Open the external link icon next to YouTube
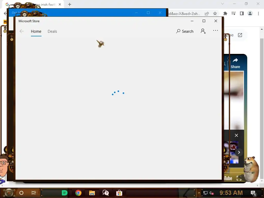 [x=240, y=35]
